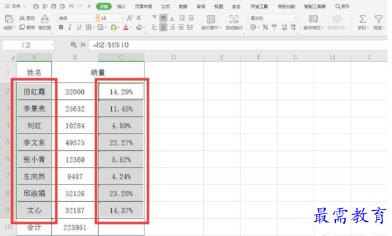Viewport: 392px width, 236px height.
Task: Toggle horizontal center alignment
Action: tap(163, 27)
